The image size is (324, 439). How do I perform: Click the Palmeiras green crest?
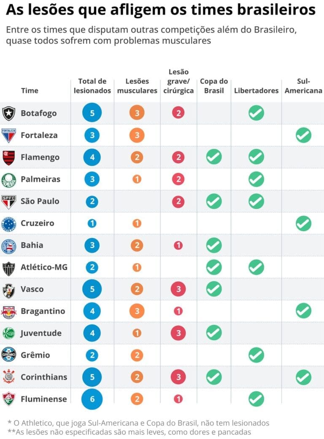coord(8,179)
